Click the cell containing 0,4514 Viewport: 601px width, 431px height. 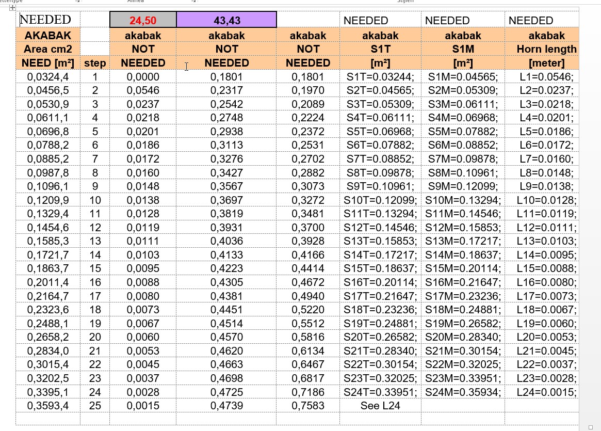(x=226, y=323)
